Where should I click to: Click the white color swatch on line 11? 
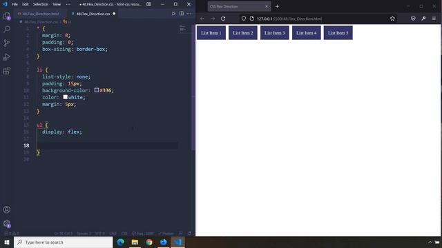point(66,97)
